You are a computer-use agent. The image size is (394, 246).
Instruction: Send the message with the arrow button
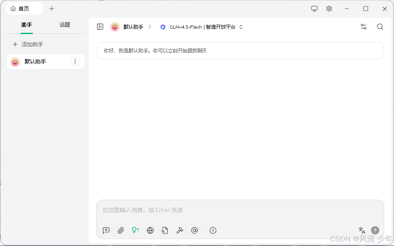click(x=376, y=230)
